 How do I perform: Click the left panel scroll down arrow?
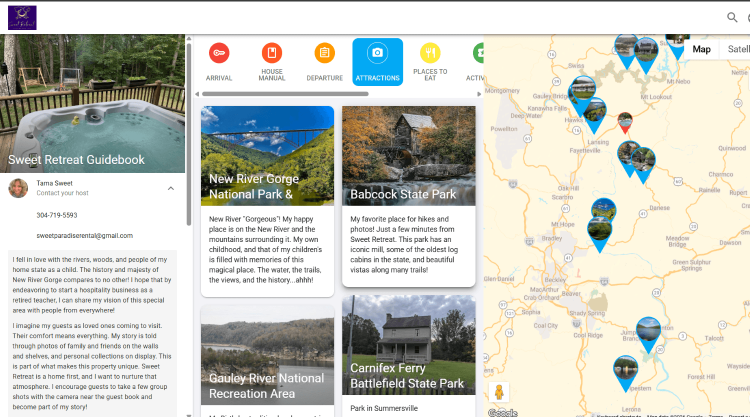189,415
